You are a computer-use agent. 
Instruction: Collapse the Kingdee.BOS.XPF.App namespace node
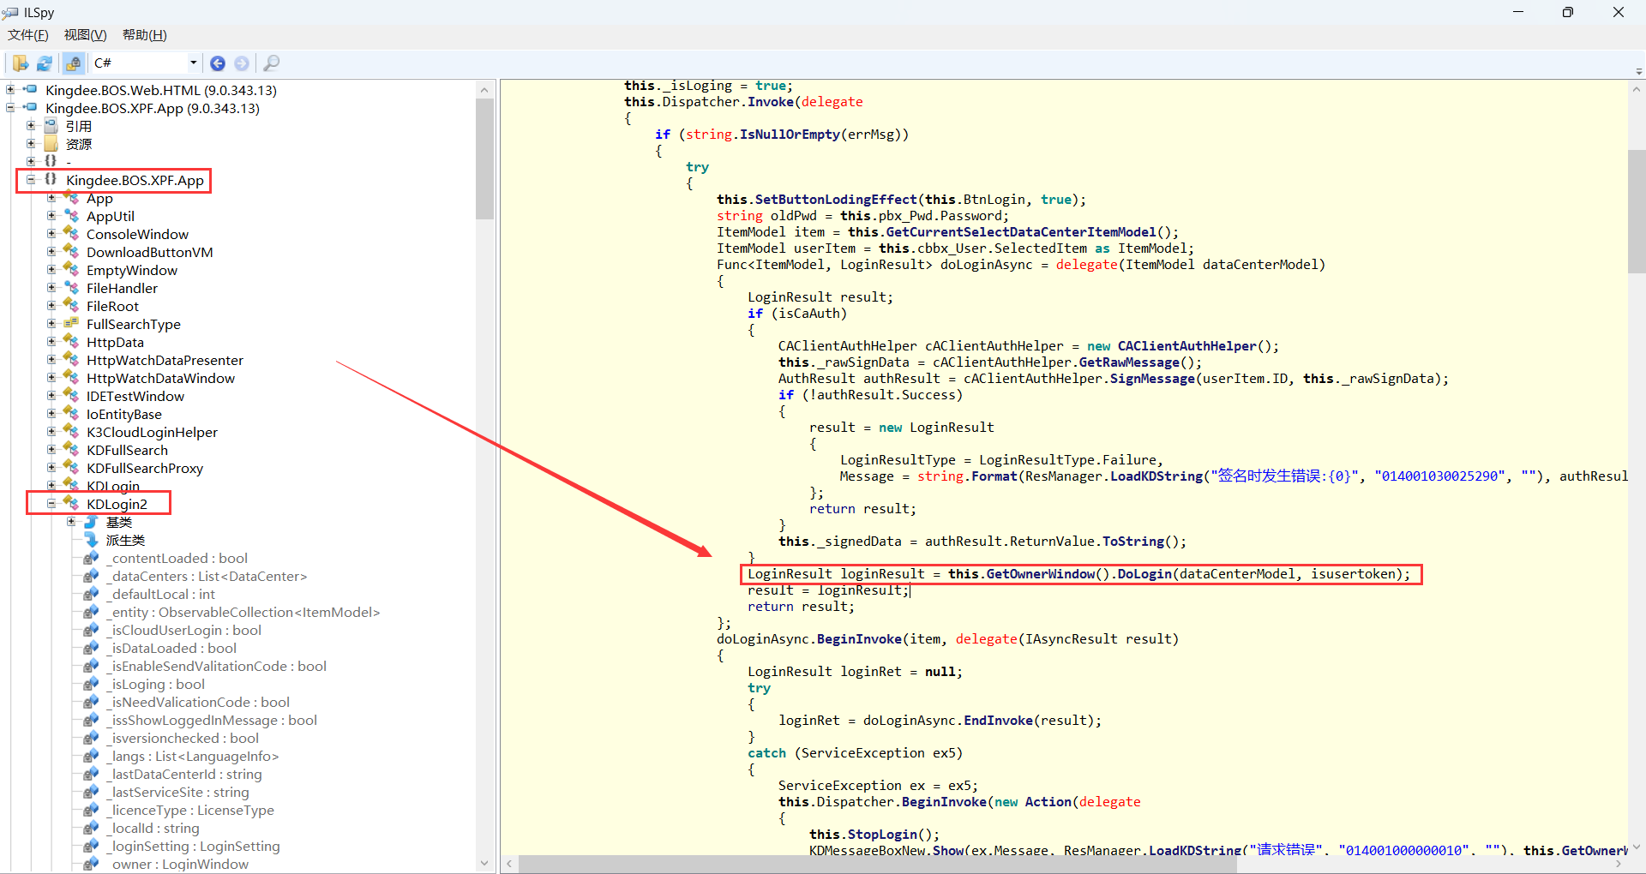31,179
